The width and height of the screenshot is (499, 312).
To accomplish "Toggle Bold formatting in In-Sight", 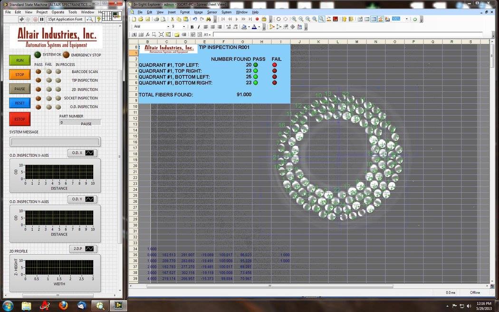I will [x=192, y=27].
